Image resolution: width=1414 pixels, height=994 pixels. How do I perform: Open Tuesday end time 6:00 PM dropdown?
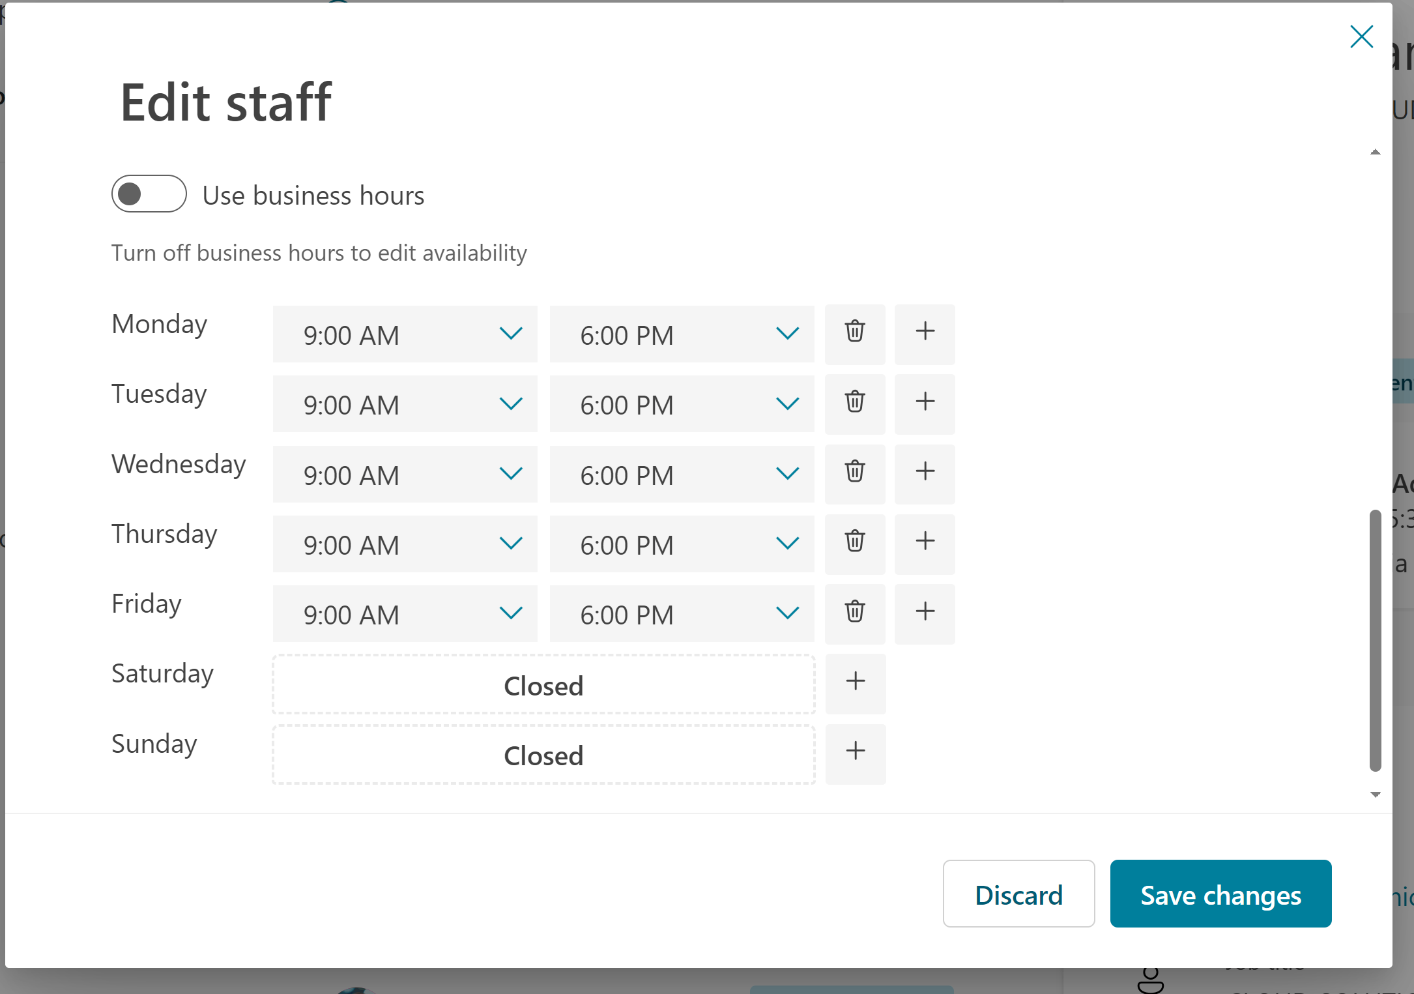point(682,403)
